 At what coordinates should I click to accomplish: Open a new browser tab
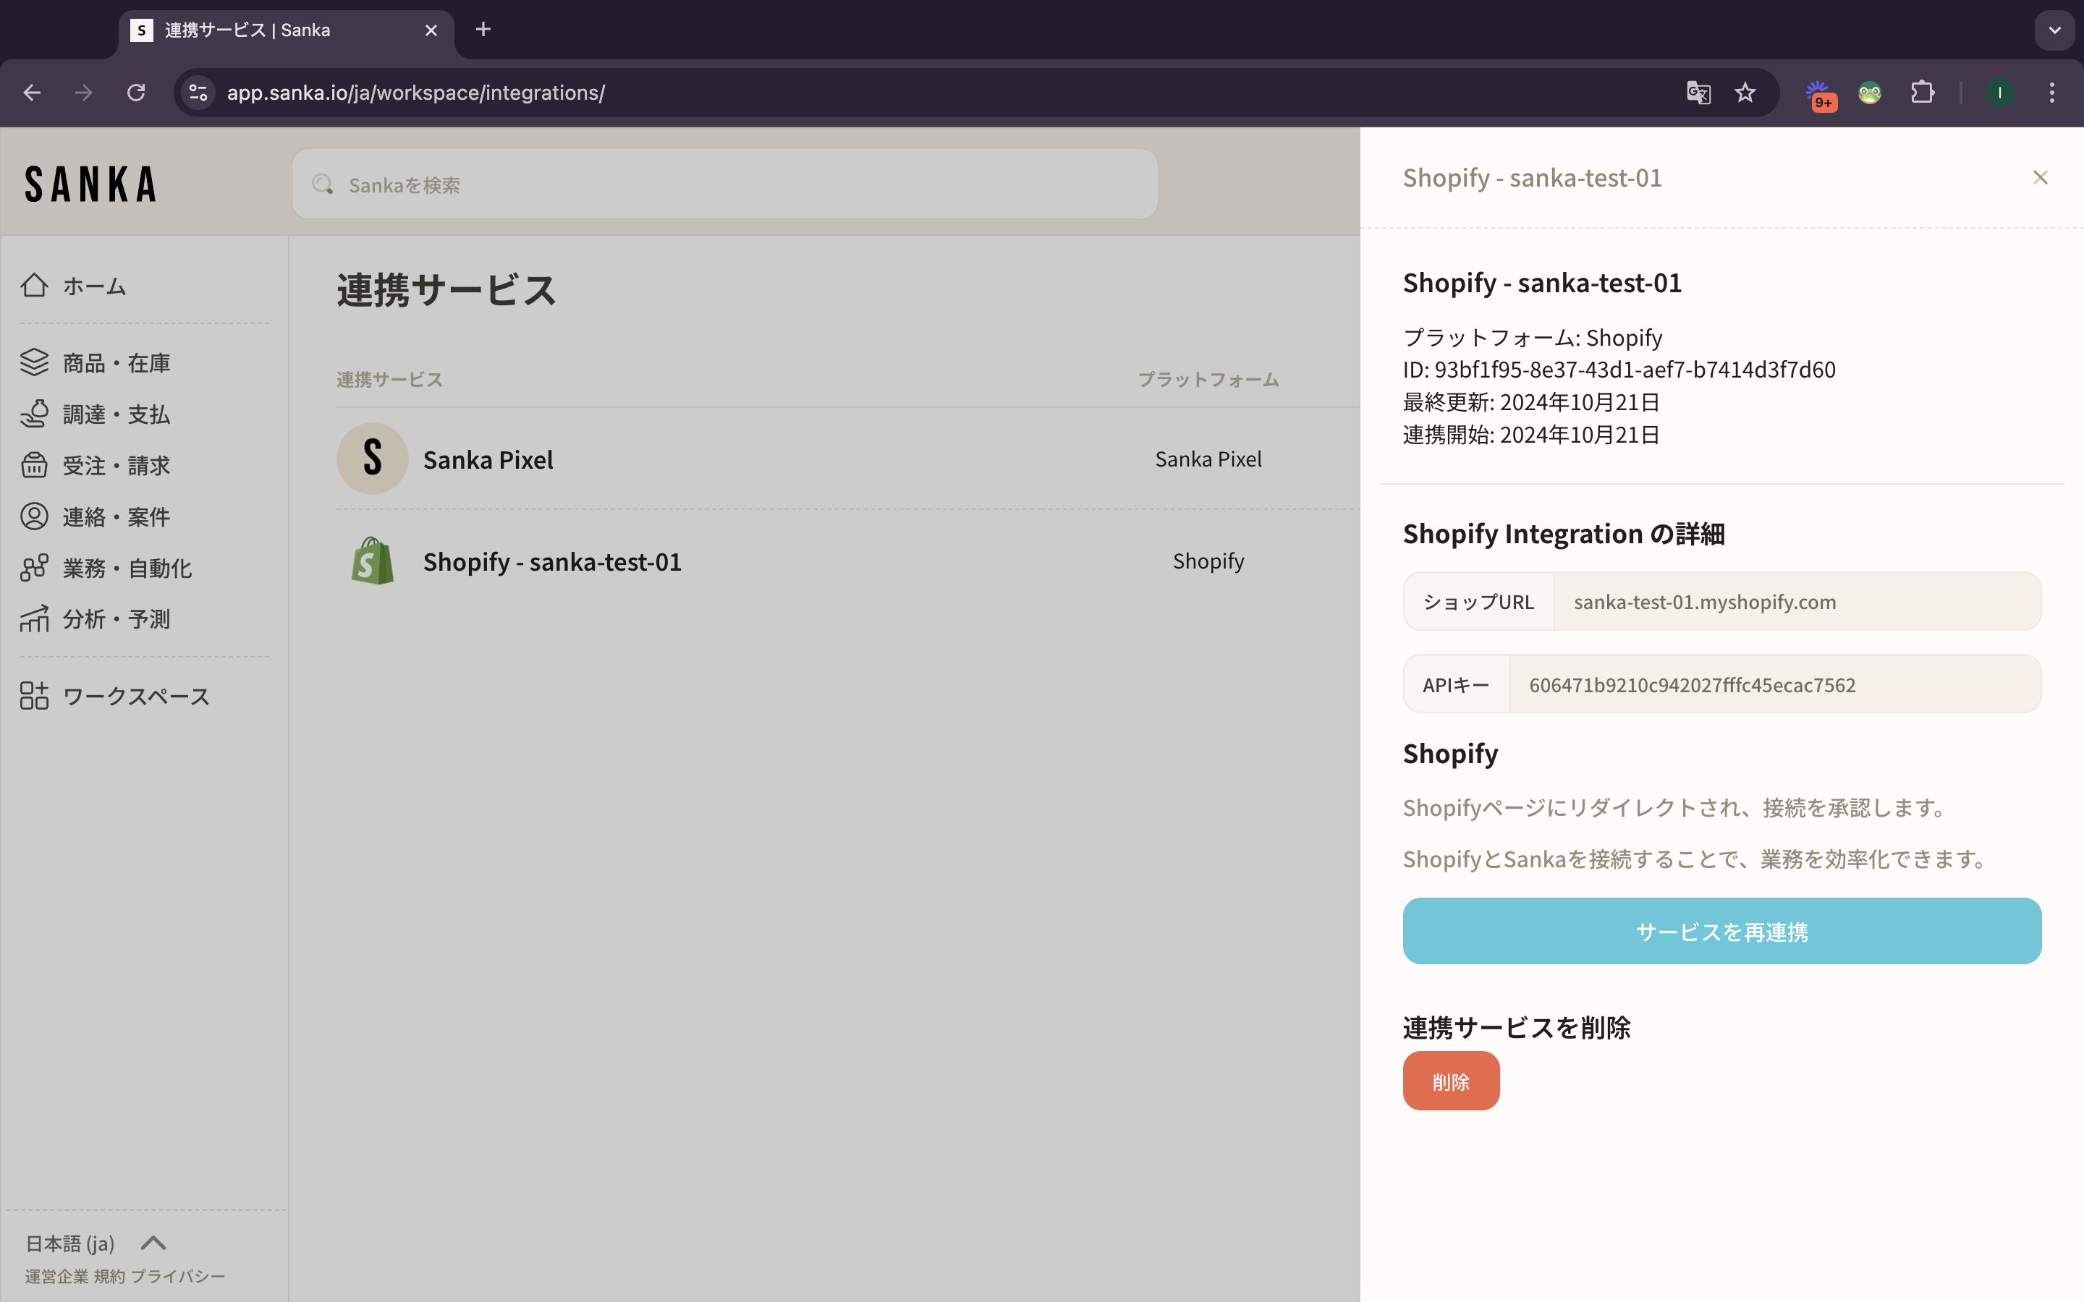coord(483,30)
